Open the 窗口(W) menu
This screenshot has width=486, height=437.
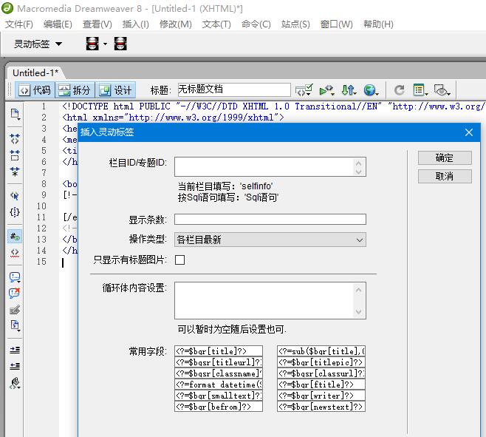(336, 24)
